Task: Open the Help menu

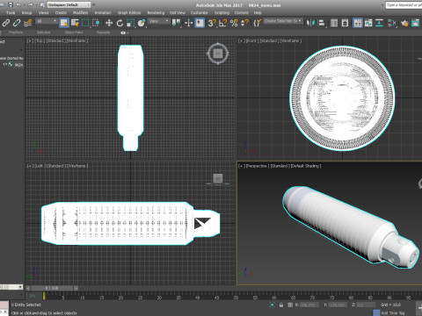Action: (x=258, y=13)
